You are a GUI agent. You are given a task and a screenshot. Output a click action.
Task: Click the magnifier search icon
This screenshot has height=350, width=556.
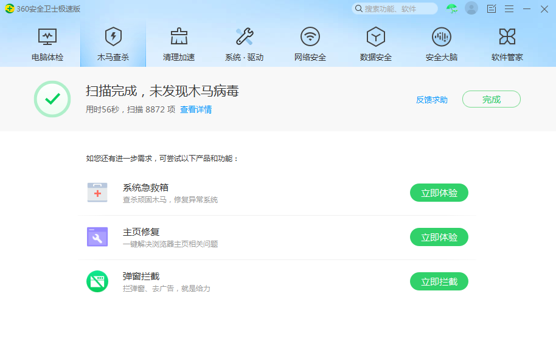click(359, 9)
